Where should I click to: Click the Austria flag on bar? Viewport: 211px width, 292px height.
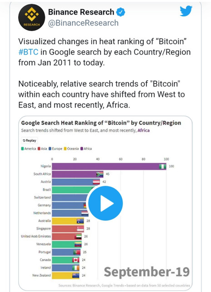pos(96,182)
